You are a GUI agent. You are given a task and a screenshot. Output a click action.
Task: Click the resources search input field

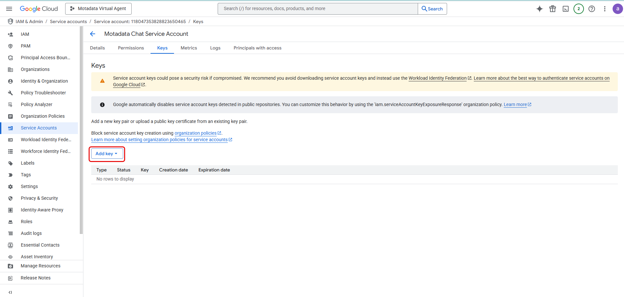pos(318,9)
